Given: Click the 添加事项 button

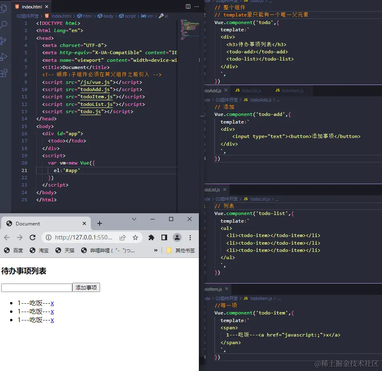Looking at the screenshot, I should tap(86, 288).
